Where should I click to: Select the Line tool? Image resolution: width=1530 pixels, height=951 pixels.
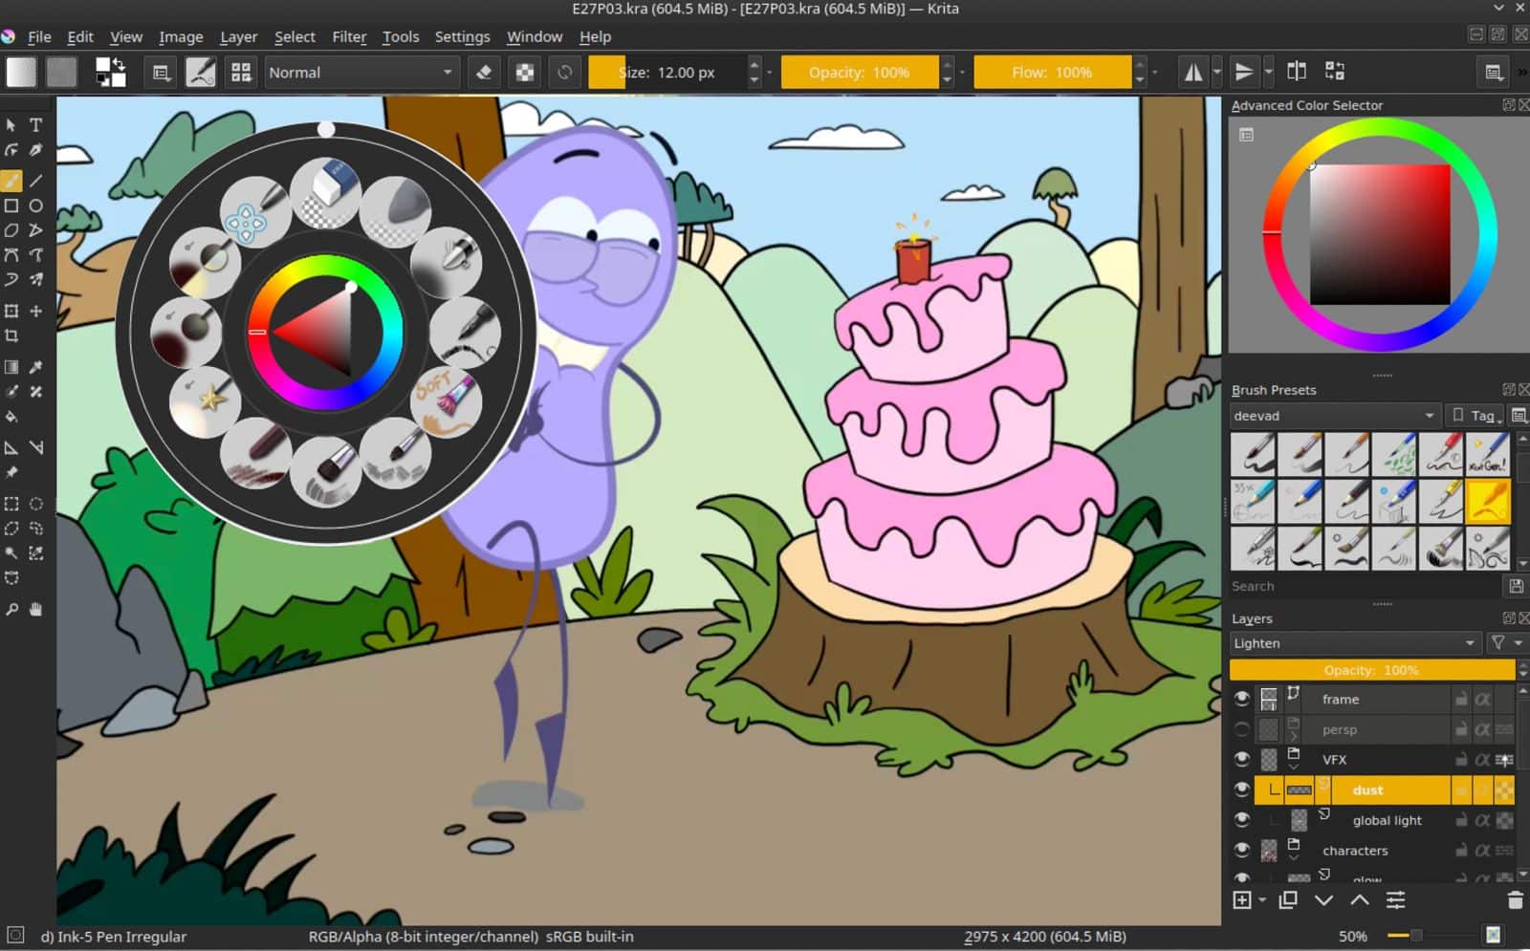click(x=35, y=181)
